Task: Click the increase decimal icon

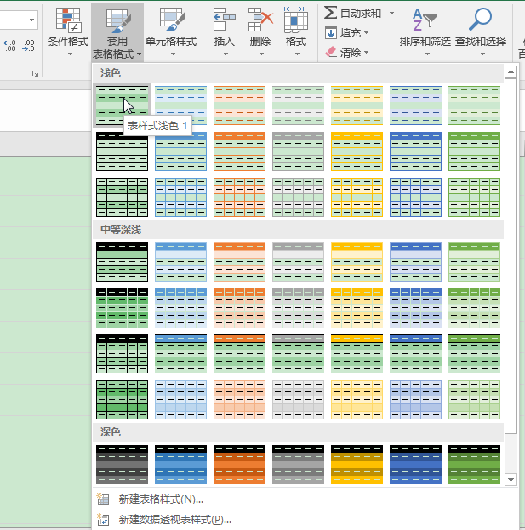Action: pyautogui.click(x=9, y=46)
